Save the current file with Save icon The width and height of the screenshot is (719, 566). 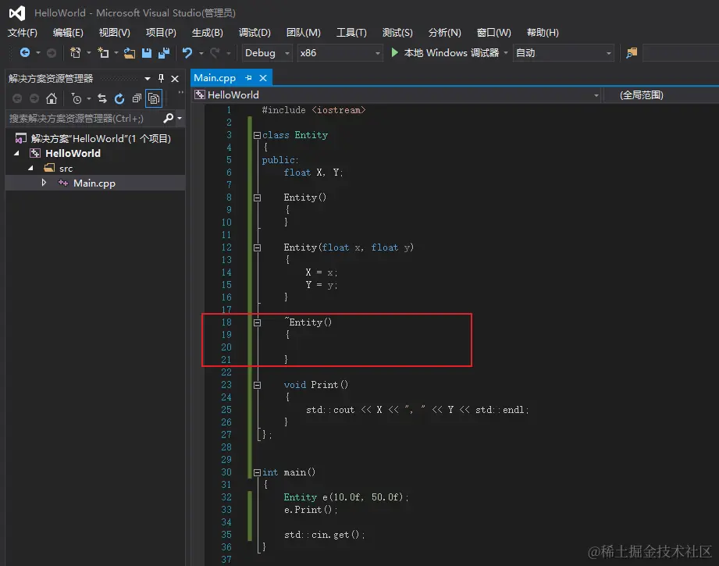[x=147, y=53]
